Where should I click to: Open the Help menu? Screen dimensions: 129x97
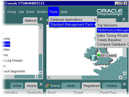pyautogui.click(x=64, y=12)
